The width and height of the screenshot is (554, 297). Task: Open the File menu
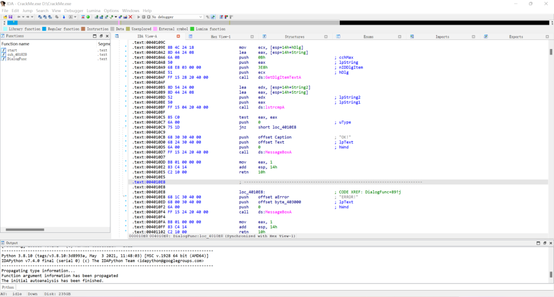pyautogui.click(x=5, y=11)
